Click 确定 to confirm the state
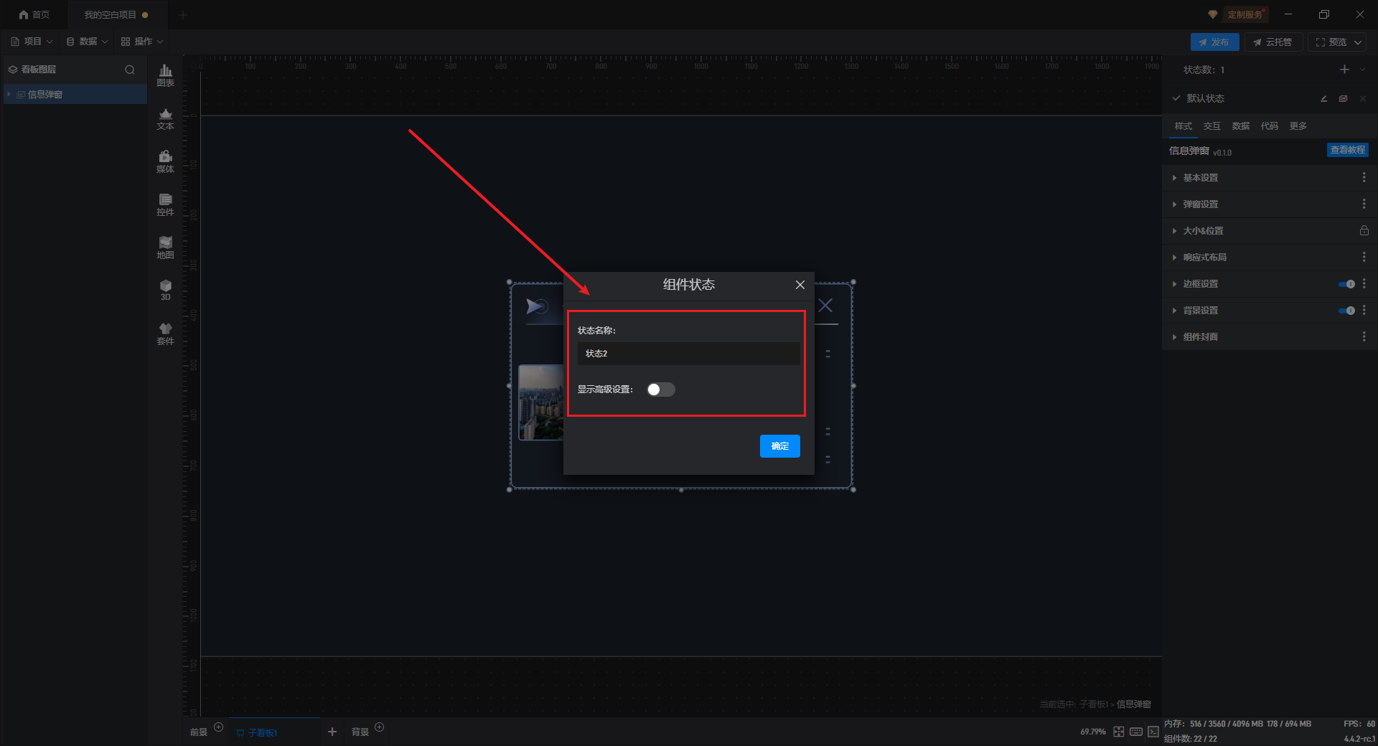 (779, 446)
